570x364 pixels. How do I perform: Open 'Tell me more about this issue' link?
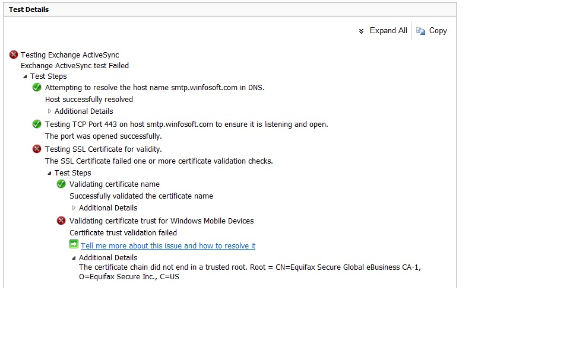pos(168,245)
